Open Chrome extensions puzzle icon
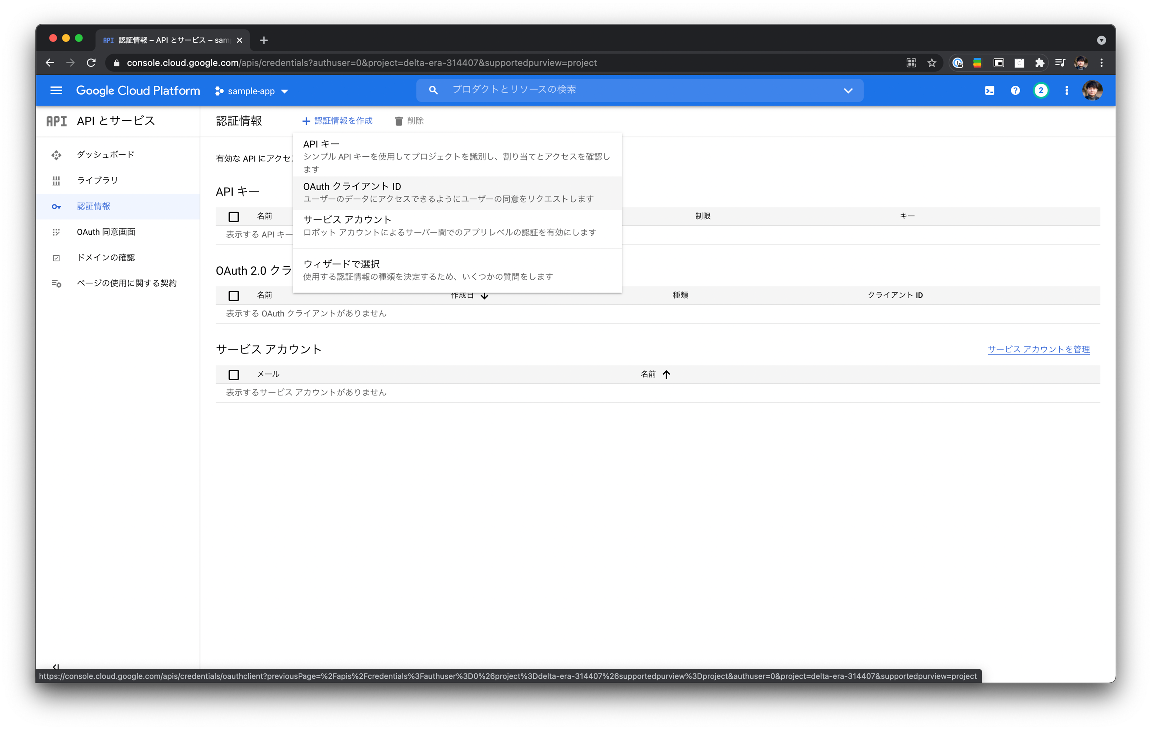This screenshot has height=730, width=1152. pos(1040,63)
